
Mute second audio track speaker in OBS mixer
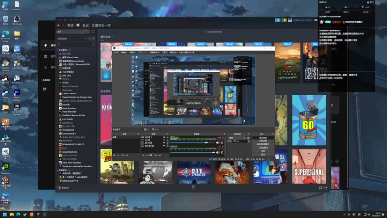[217, 152]
